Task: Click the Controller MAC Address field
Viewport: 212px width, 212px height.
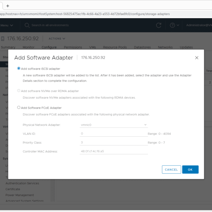Action: pos(114,151)
